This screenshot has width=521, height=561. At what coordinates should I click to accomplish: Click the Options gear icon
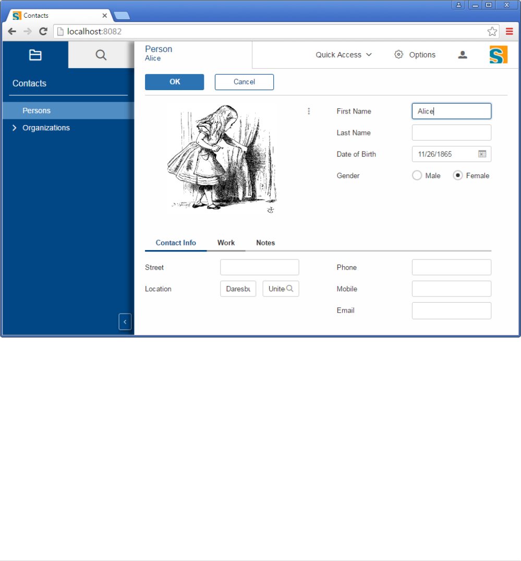(398, 54)
